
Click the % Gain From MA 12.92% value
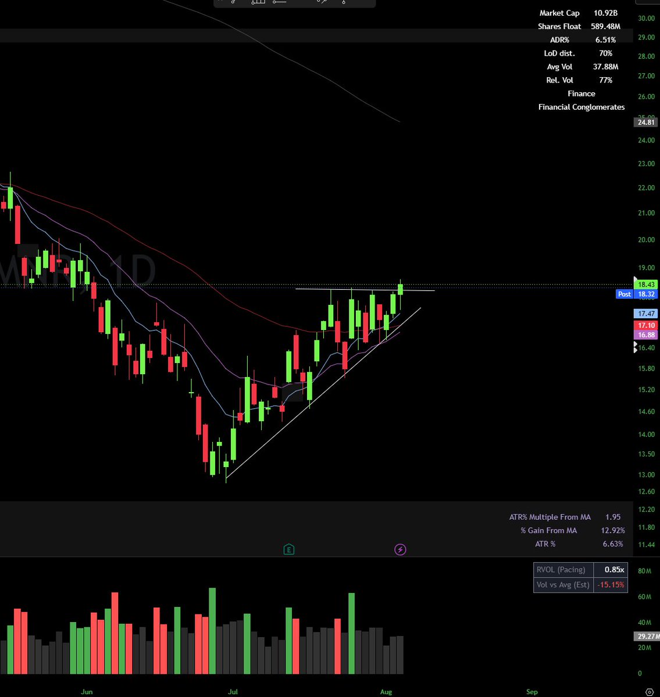(613, 530)
